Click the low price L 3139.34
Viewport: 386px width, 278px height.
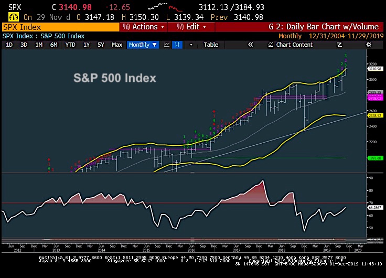click(x=185, y=17)
